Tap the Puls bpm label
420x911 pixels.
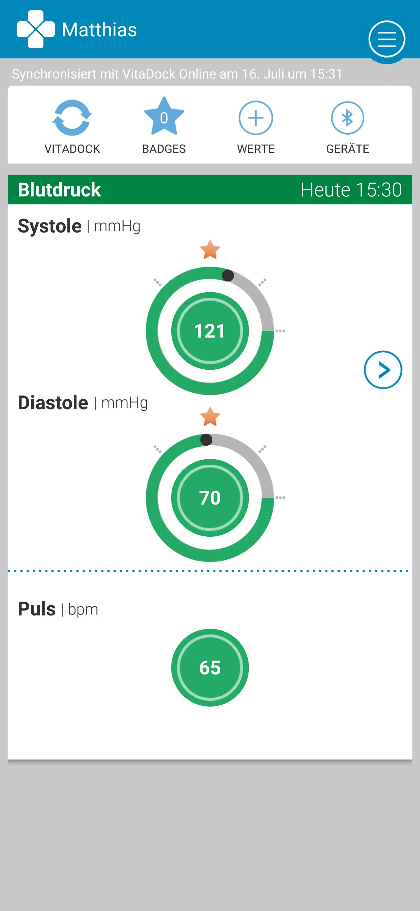click(x=58, y=609)
